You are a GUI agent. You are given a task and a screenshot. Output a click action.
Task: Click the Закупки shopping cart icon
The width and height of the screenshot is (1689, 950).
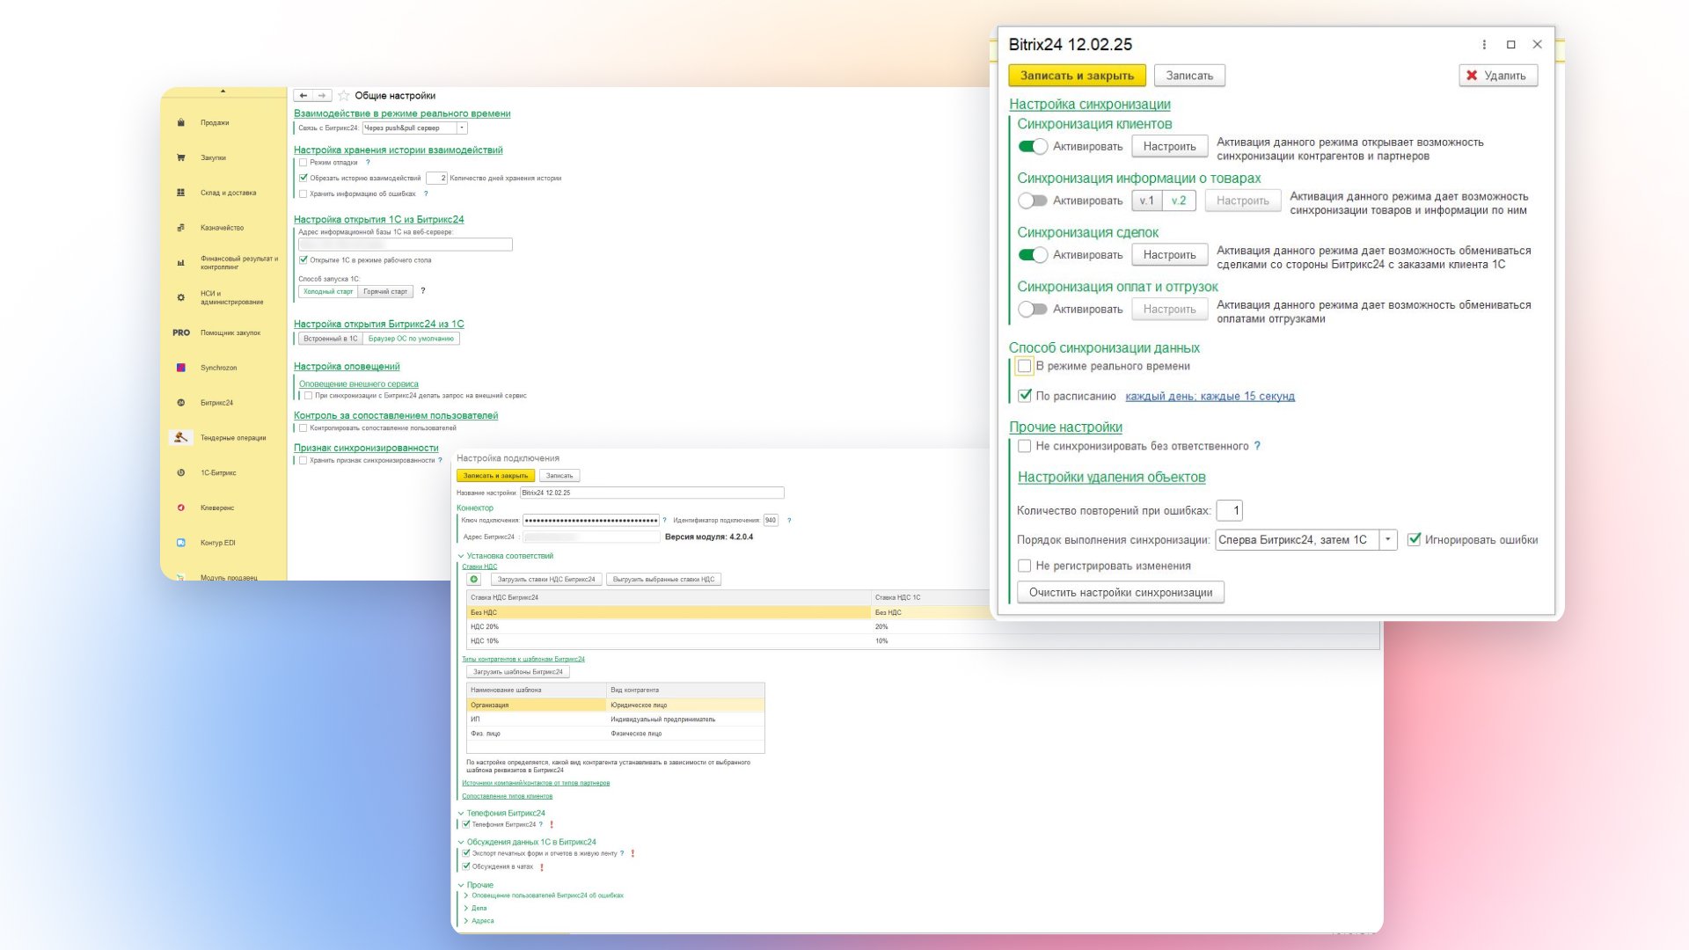(181, 157)
